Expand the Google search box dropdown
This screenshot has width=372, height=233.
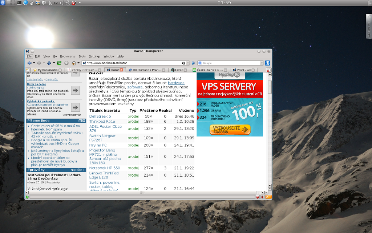(262, 63)
